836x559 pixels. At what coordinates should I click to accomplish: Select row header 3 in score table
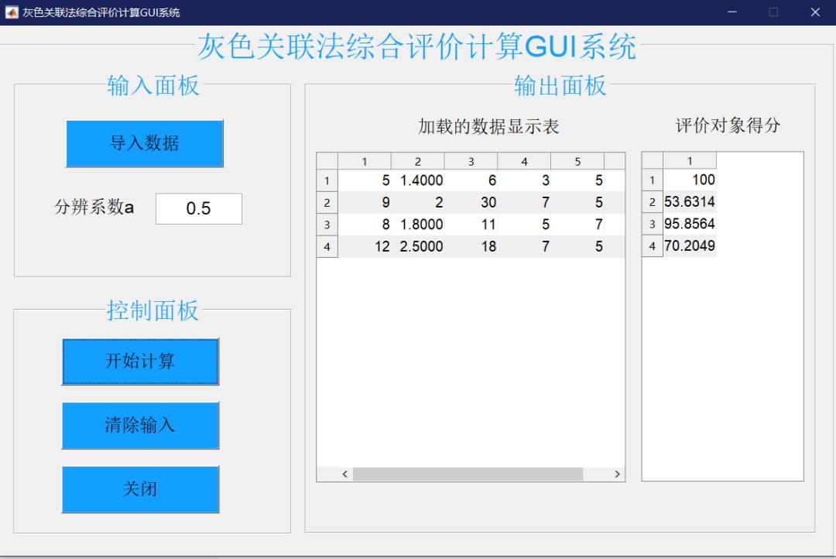pyautogui.click(x=652, y=224)
